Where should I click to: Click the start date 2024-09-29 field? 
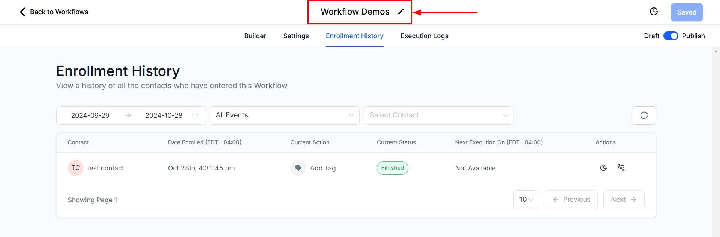point(90,116)
